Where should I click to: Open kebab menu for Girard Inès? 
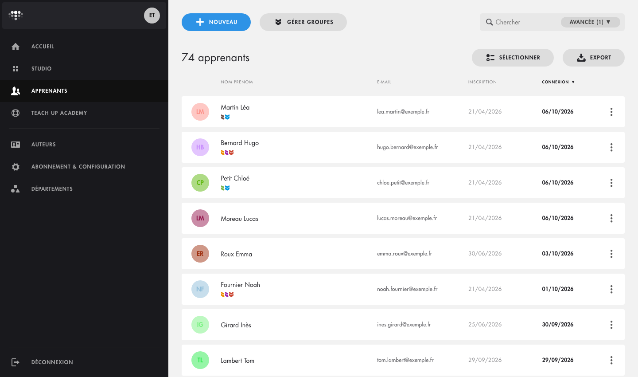(x=611, y=325)
